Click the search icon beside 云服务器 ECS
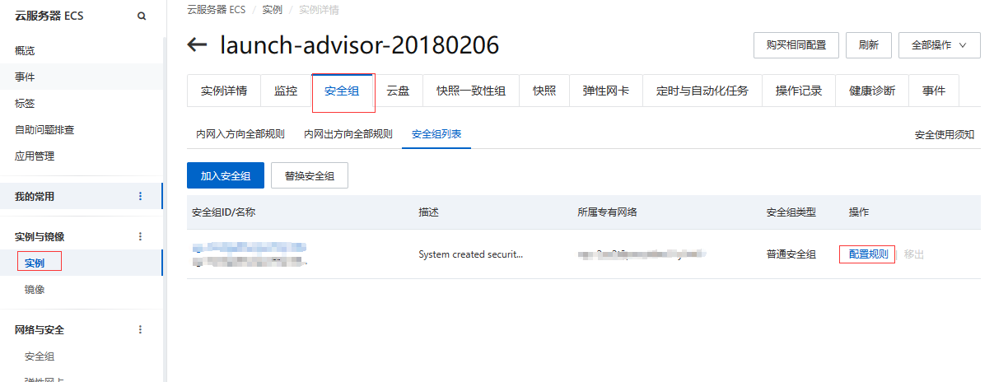 point(142,16)
